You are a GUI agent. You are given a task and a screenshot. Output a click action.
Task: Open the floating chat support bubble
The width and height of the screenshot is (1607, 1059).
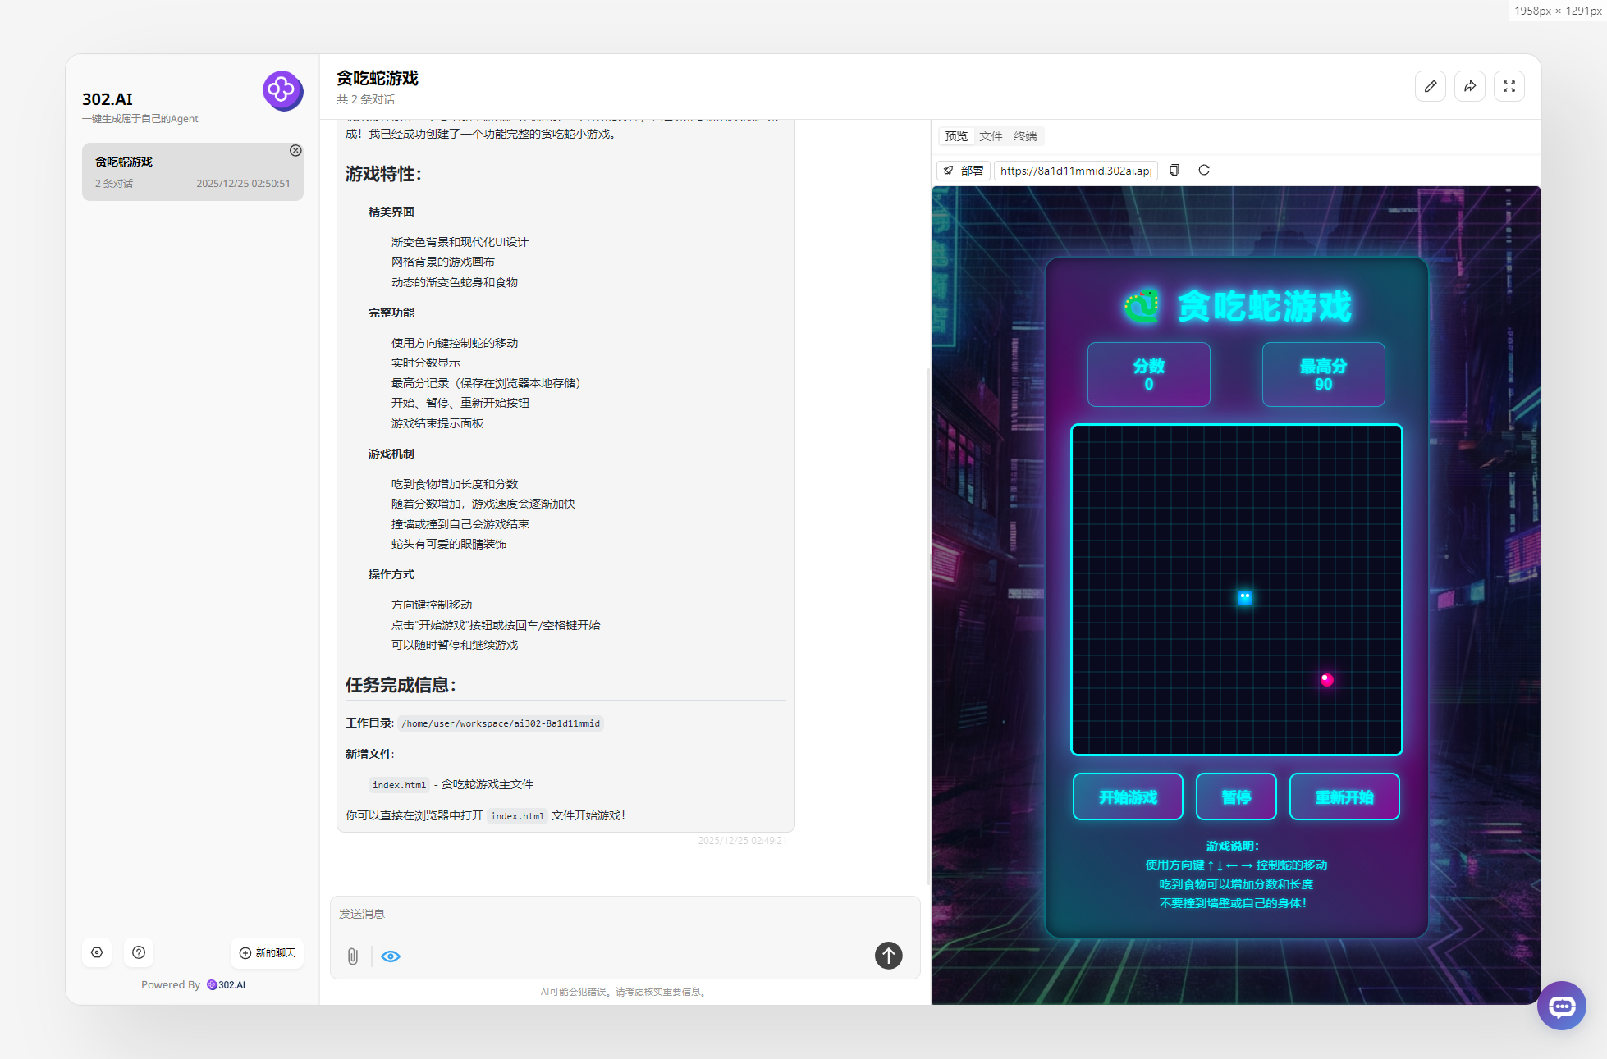[x=1561, y=1006]
